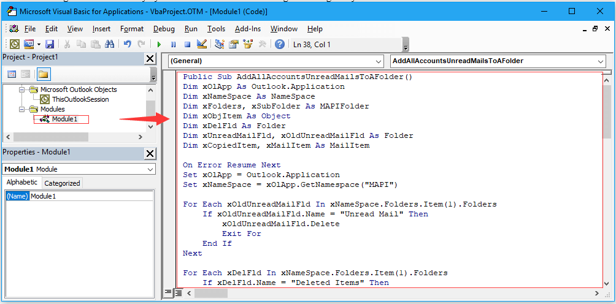
Task: Switch to the Categorized properties tab
Action: pos(62,183)
